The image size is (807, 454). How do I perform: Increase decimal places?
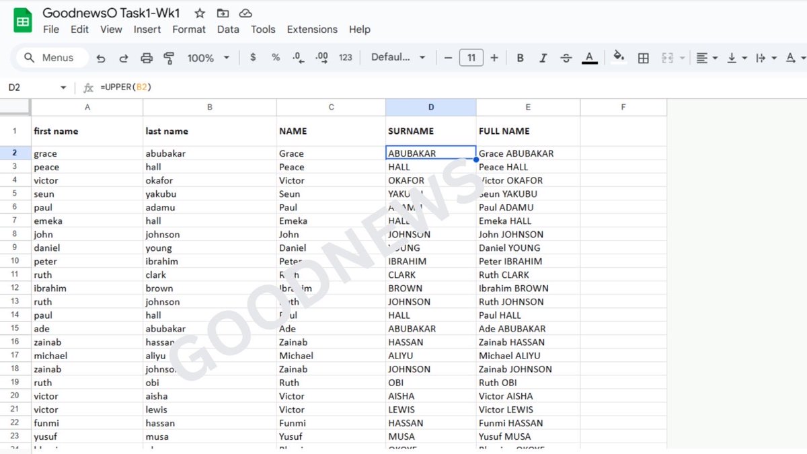click(321, 58)
